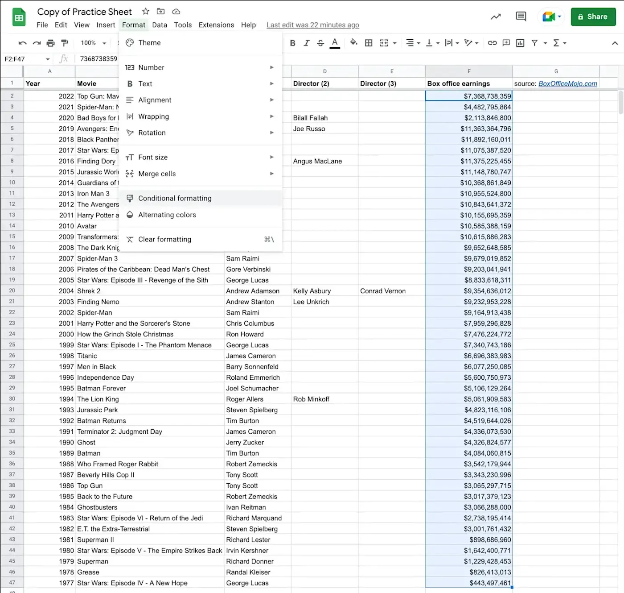Open the text wrapping dropdown

(452, 43)
